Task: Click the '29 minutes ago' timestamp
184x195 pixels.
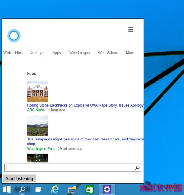Action: (70, 149)
